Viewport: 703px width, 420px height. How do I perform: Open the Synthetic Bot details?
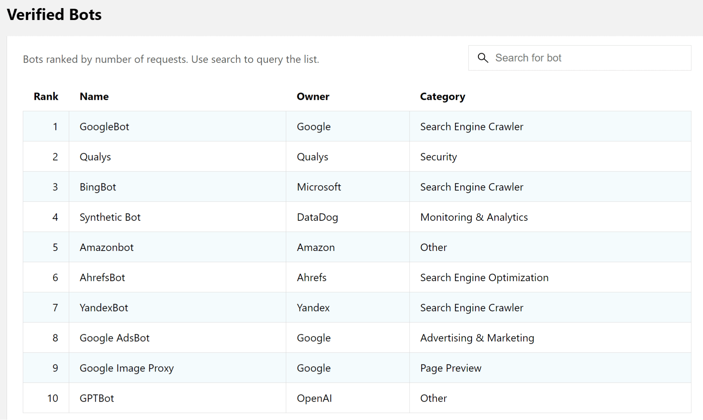point(110,217)
